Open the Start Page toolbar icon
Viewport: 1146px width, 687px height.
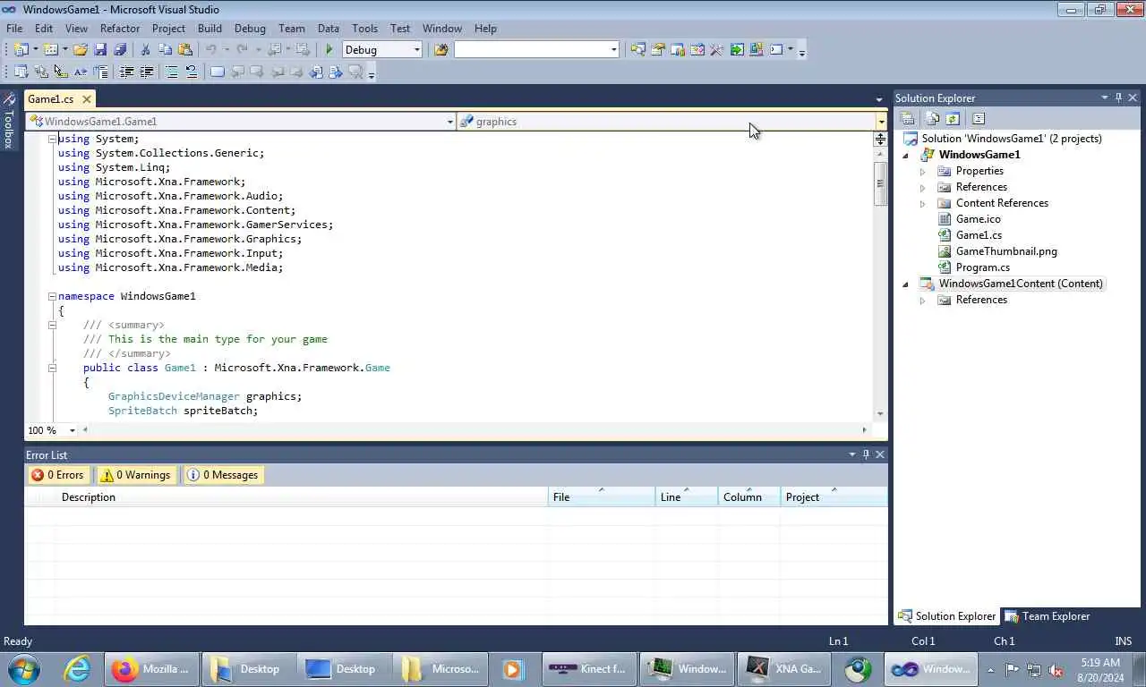[x=736, y=50]
